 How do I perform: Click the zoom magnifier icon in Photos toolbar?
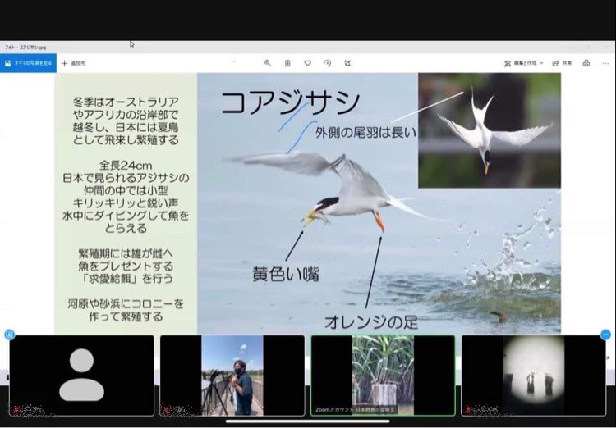pyautogui.click(x=268, y=63)
